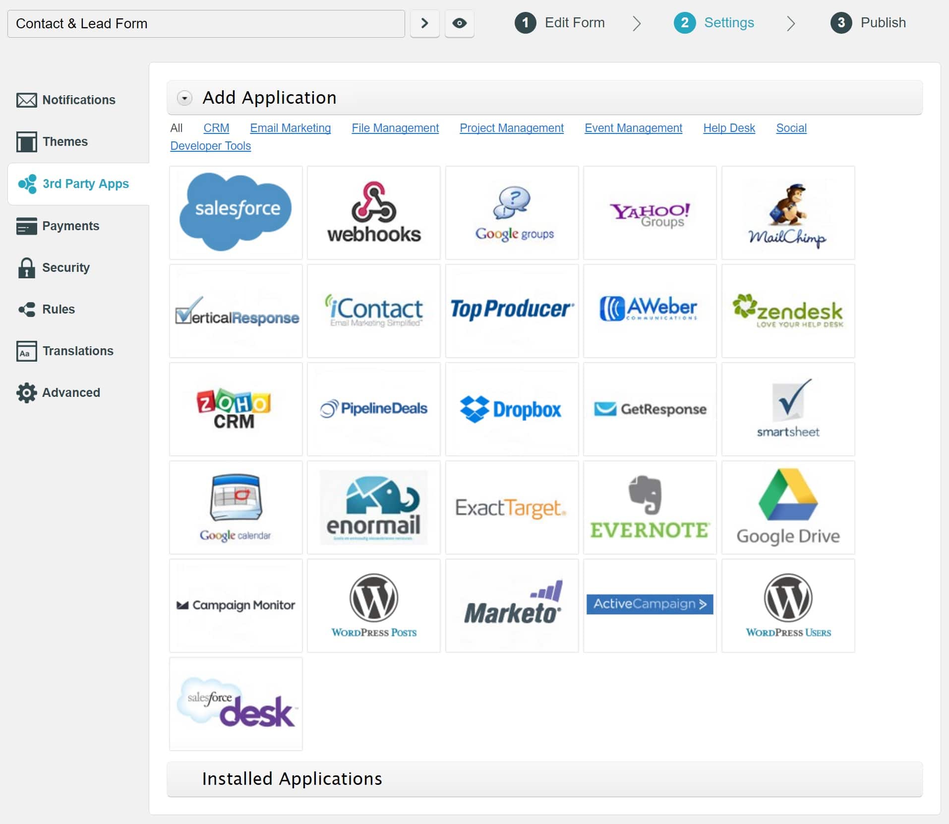Screen dimensions: 949x824
Task: Go to step 2 Settings
Action: tap(714, 23)
